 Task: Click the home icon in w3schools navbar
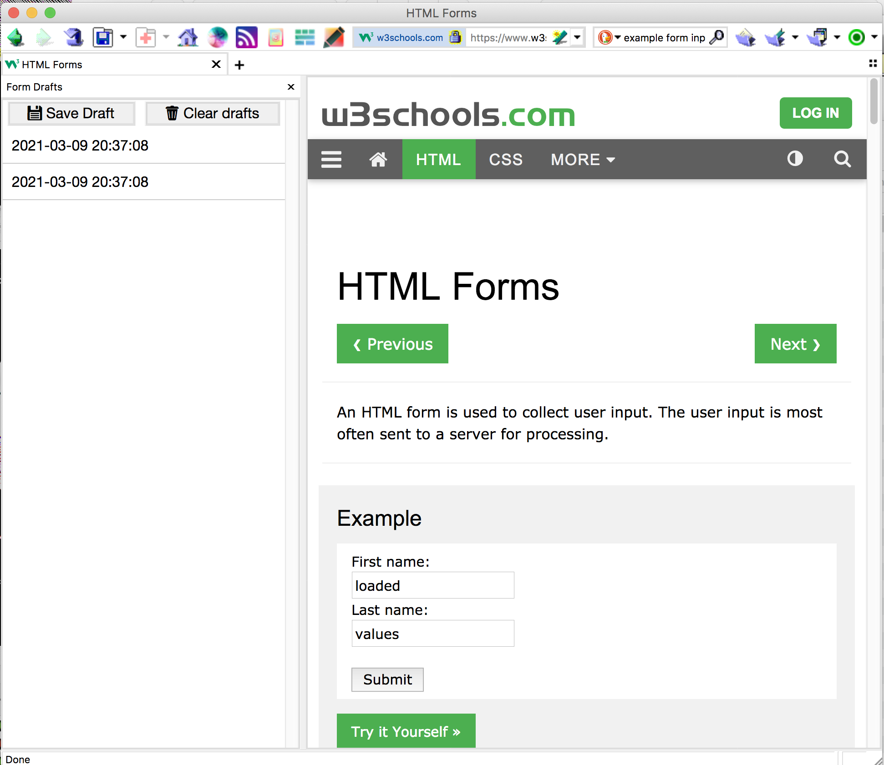[x=378, y=159]
